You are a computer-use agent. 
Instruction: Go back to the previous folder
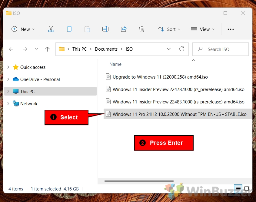pyautogui.click(x=11, y=49)
